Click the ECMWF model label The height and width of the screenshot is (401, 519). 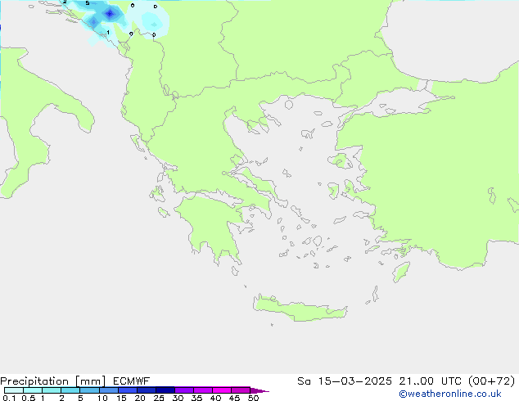click(x=132, y=381)
